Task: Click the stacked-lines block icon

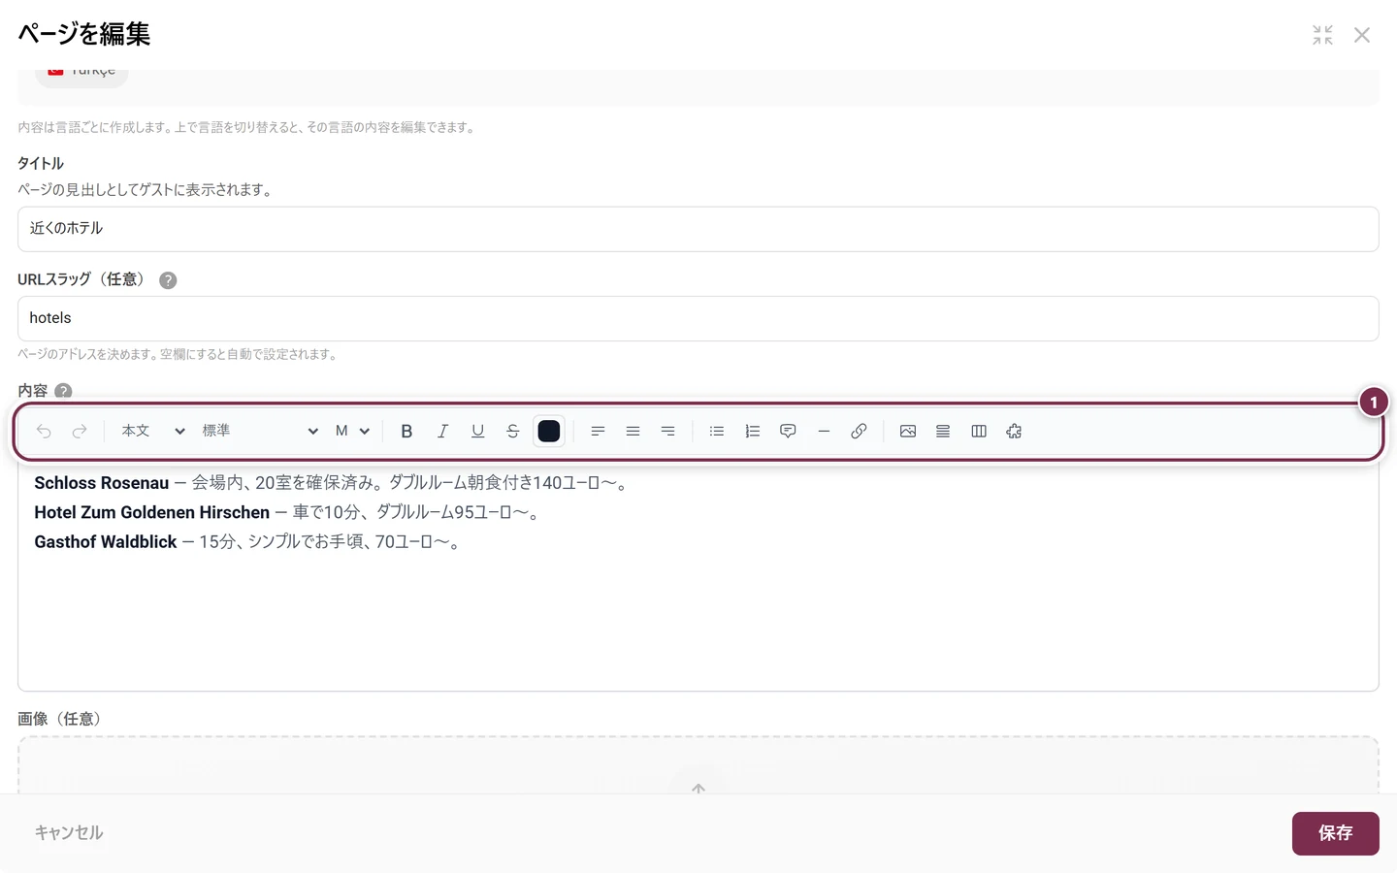Action: point(943,432)
